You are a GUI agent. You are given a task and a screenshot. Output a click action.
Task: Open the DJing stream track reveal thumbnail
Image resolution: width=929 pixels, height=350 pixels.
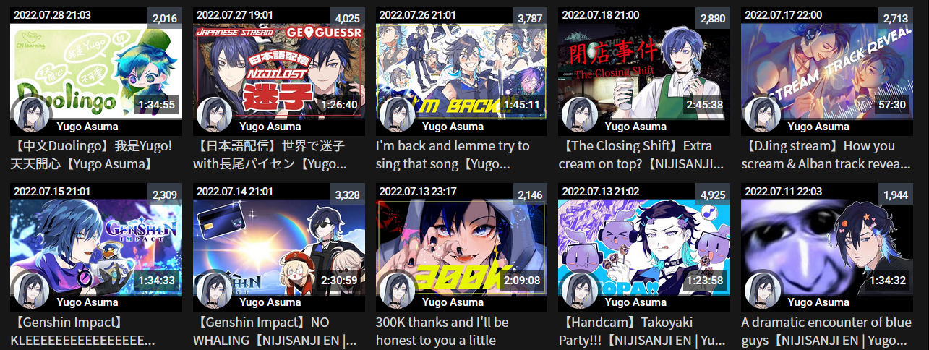(827, 69)
